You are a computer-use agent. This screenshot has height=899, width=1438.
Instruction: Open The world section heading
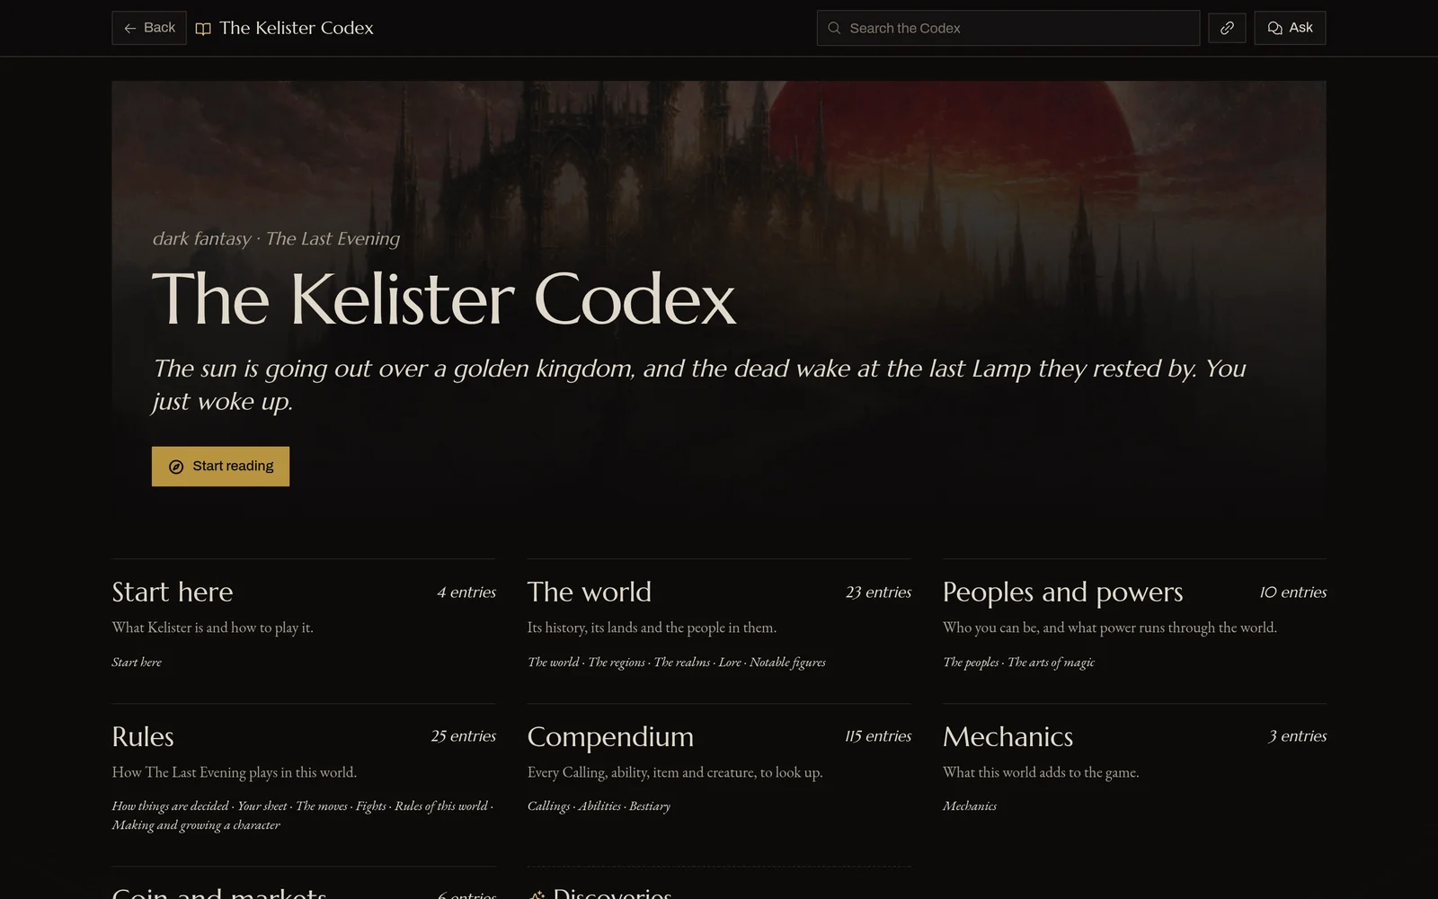tap(590, 592)
